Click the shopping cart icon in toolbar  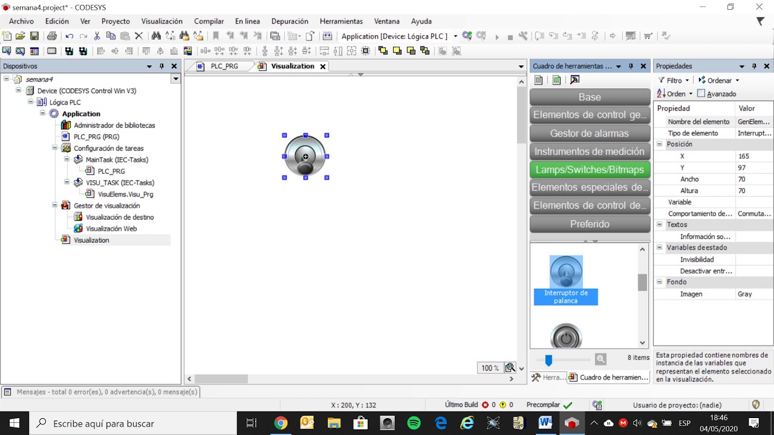click(x=648, y=36)
